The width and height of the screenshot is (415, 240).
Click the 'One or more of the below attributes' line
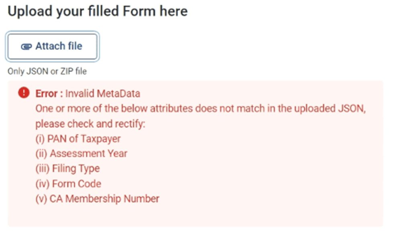point(201,109)
